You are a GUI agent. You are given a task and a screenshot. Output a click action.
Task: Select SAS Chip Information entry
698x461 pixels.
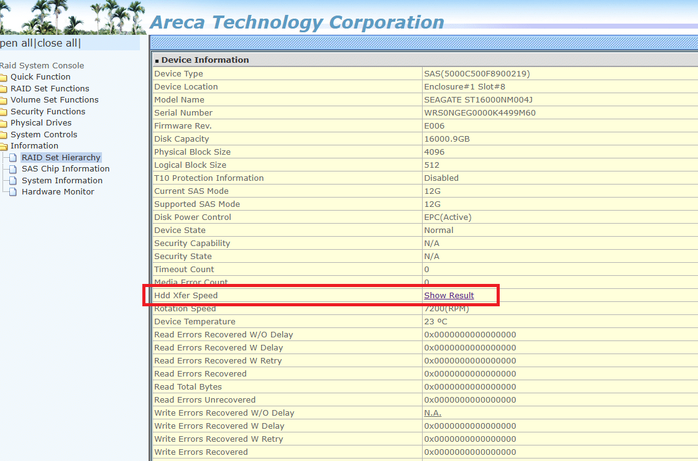point(65,169)
